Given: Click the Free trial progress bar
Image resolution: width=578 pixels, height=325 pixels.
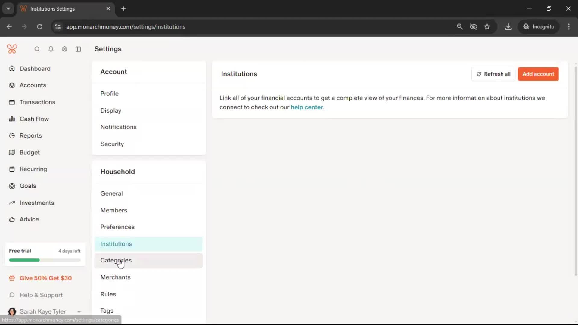Looking at the screenshot, I should [x=45, y=260].
